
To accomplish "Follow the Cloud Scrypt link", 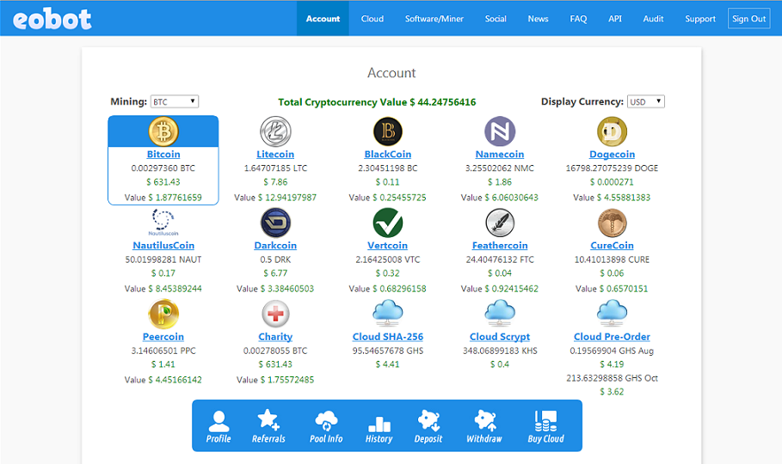I will point(500,337).
